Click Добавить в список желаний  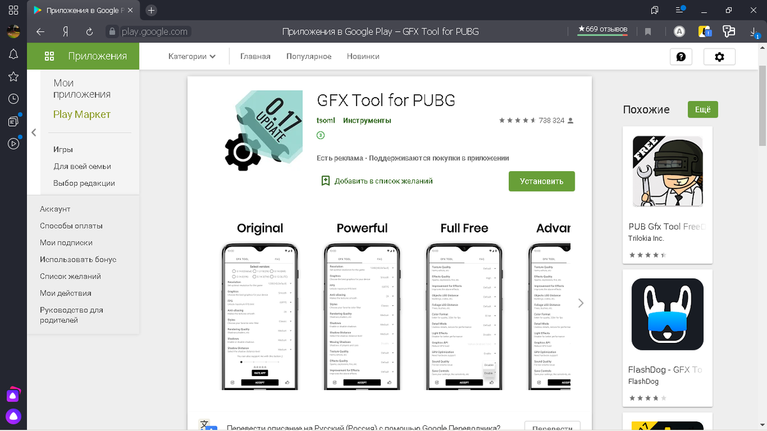point(383,181)
